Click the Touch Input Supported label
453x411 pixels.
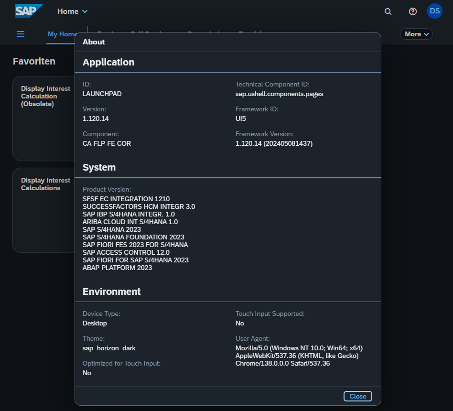pyautogui.click(x=270, y=314)
